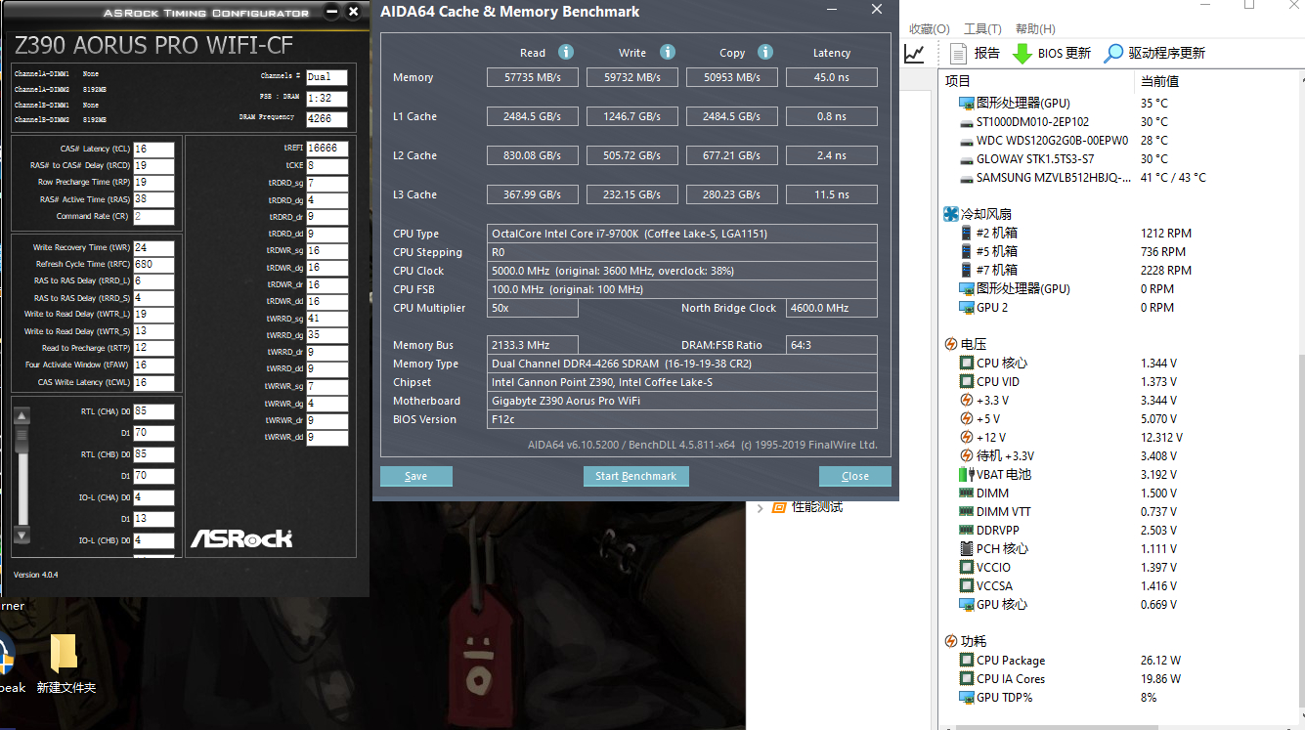This screenshot has width=1305, height=730.
Task: Click the tREFI 16666 field
Action: tap(327, 148)
